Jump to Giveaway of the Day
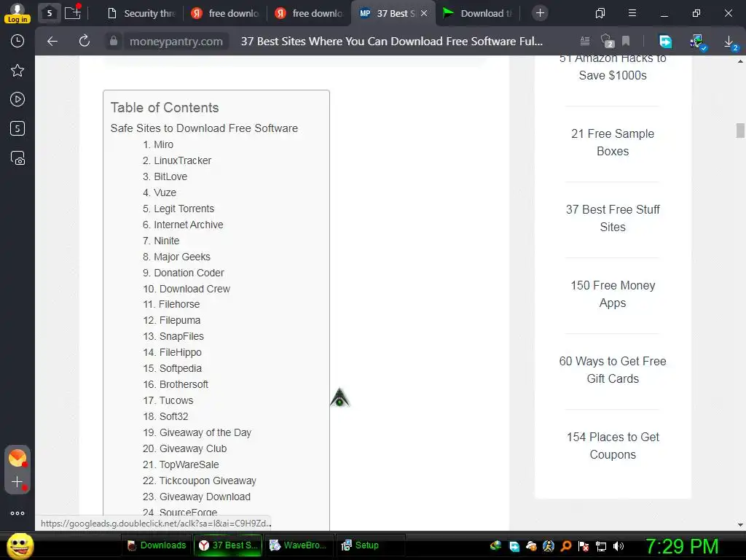The height and width of the screenshot is (560, 746). [205, 432]
